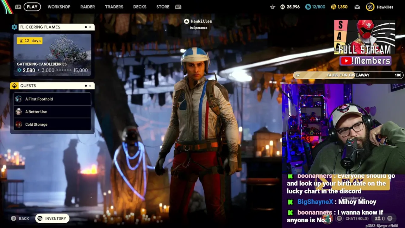The width and height of the screenshot is (405, 228).
Task: Click the YouTube icon on the !Members banner
Action: [346, 61]
